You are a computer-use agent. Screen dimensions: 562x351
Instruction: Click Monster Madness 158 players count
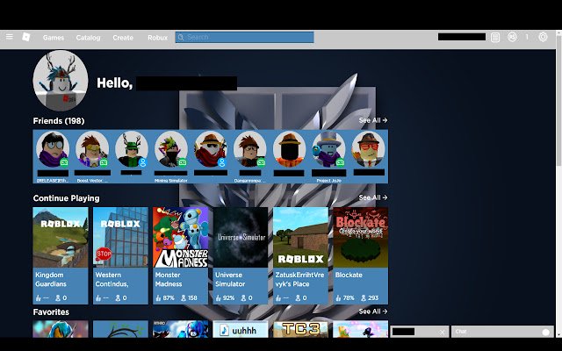(x=190, y=298)
